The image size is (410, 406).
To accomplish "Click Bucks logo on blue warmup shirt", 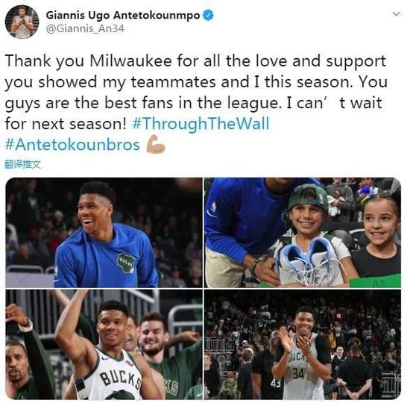I will tap(127, 263).
